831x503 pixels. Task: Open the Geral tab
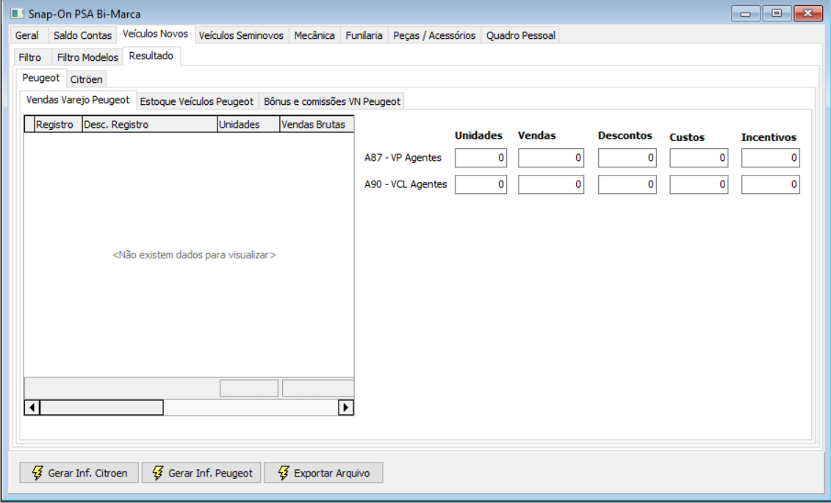27,35
